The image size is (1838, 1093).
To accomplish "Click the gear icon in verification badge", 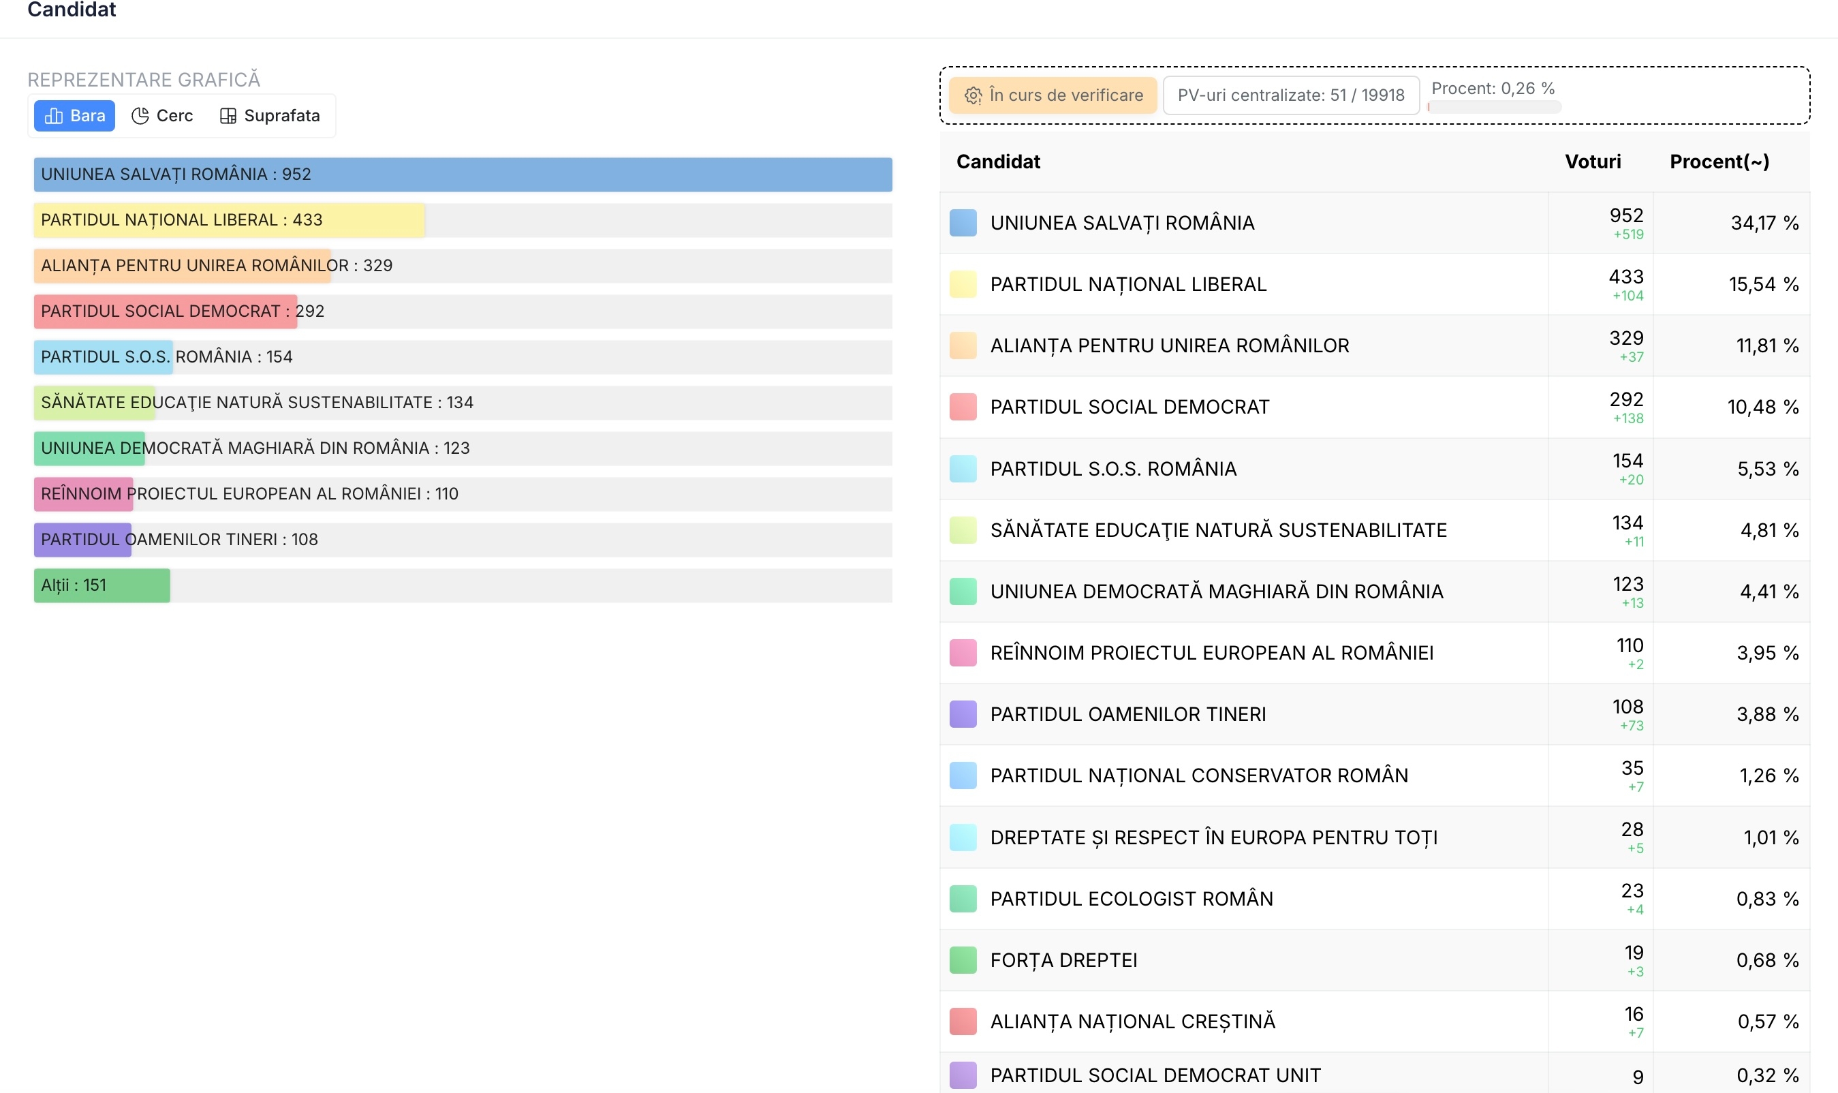I will tap(973, 96).
